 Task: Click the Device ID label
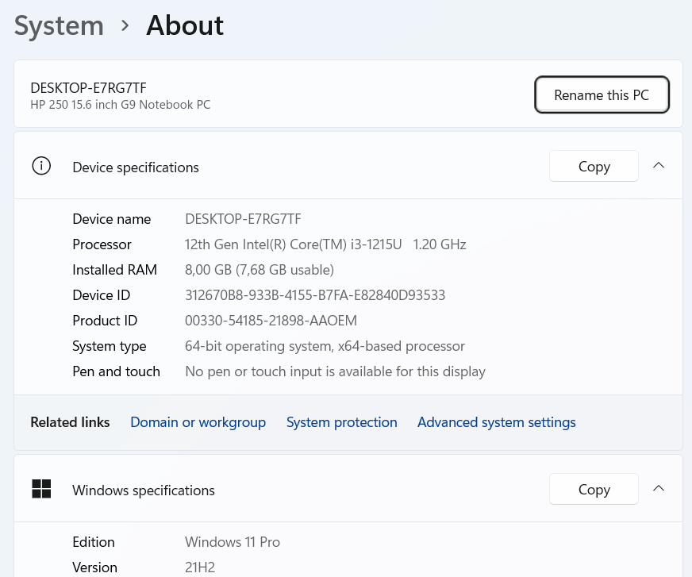pos(101,295)
